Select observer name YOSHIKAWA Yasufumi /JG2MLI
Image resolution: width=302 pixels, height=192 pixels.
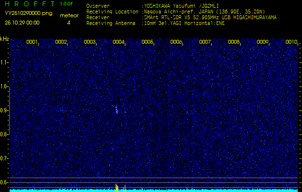tap(181, 6)
